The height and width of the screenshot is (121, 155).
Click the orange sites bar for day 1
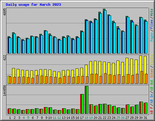(x=10, y=80)
